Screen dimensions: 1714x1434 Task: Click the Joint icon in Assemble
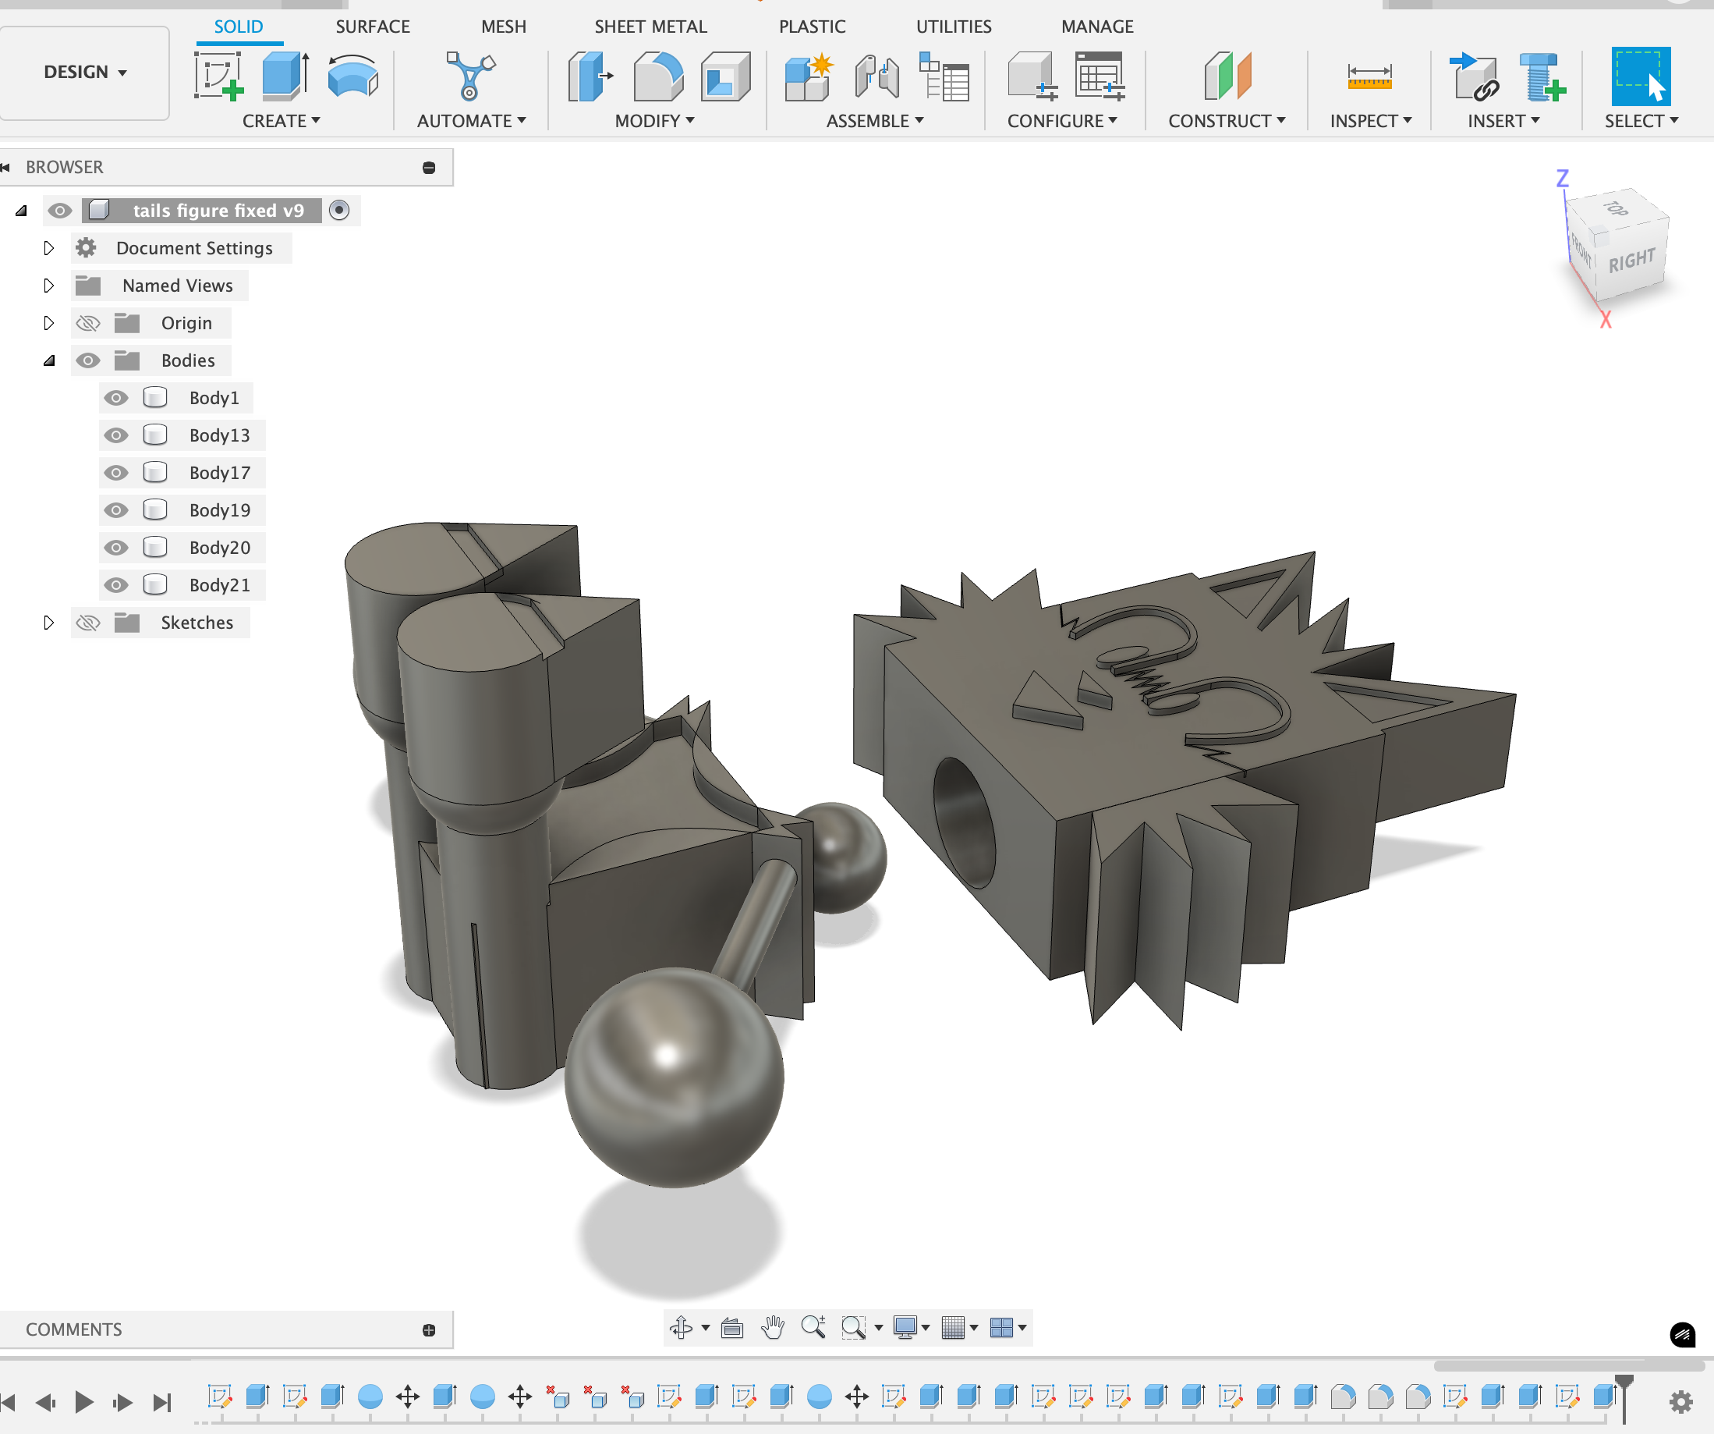(876, 76)
